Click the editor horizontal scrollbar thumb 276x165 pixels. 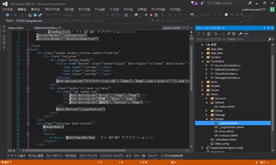click(x=75, y=150)
